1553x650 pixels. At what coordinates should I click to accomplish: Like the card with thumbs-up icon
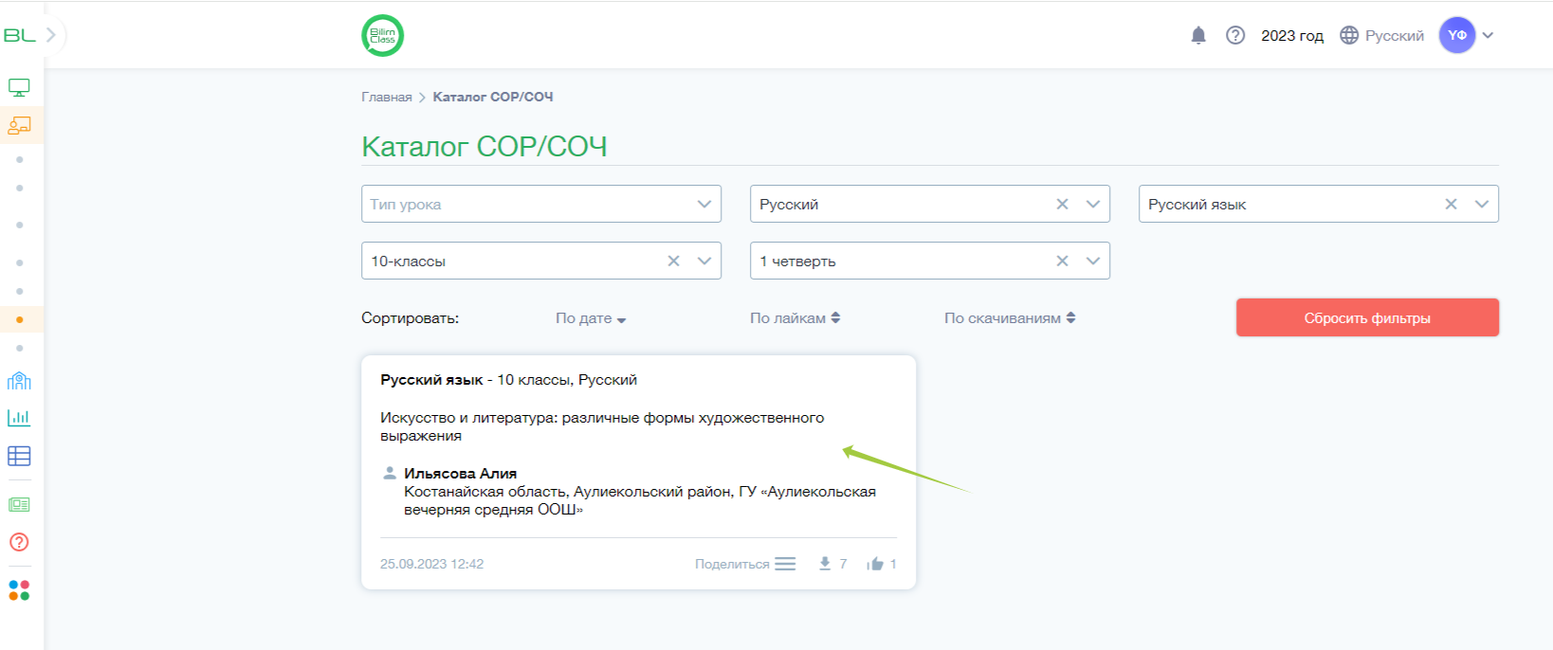point(875,564)
